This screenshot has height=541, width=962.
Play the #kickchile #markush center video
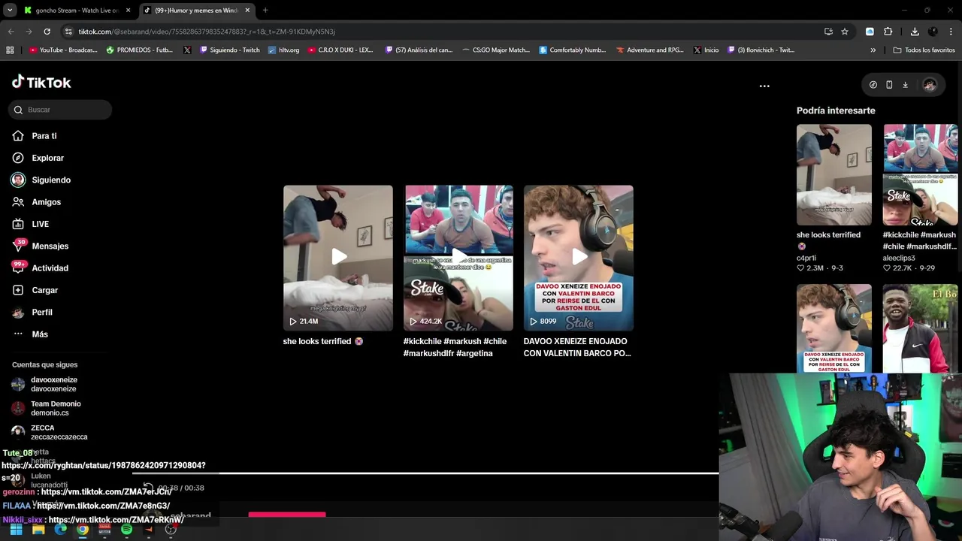[458, 258]
